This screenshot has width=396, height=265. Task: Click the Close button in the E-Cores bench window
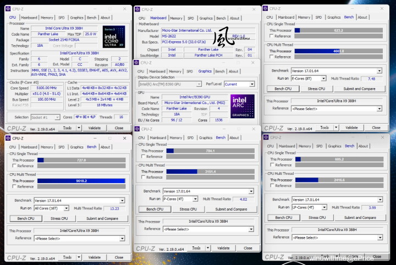click(376, 128)
